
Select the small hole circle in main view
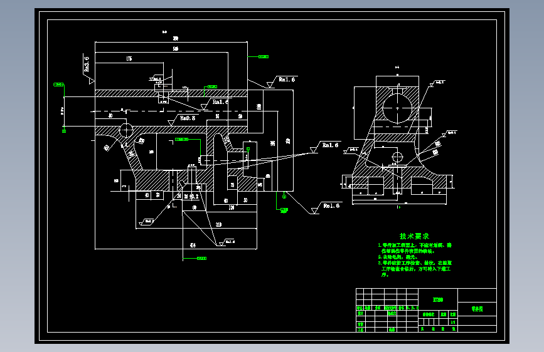(x=126, y=130)
